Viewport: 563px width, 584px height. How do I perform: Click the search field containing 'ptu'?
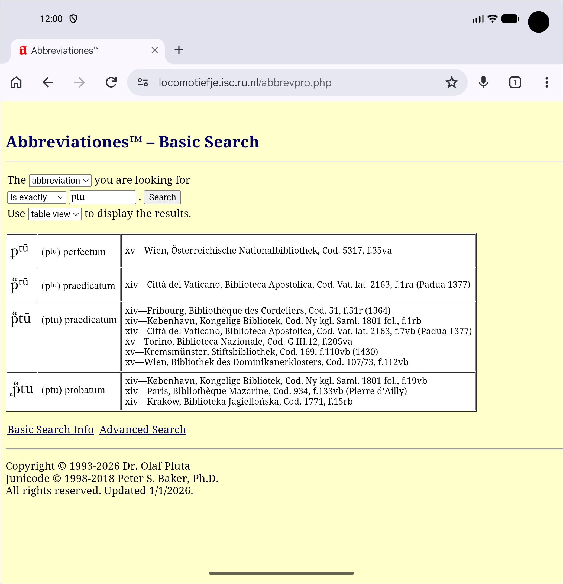[102, 197]
